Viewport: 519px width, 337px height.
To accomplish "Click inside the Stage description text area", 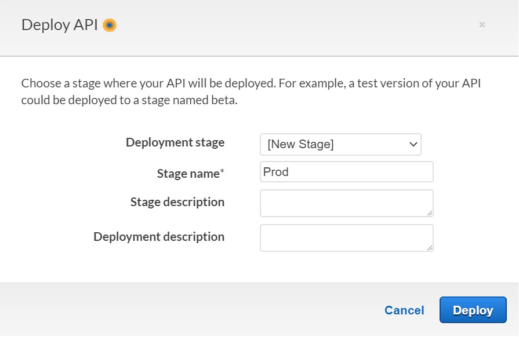I will pyautogui.click(x=346, y=203).
